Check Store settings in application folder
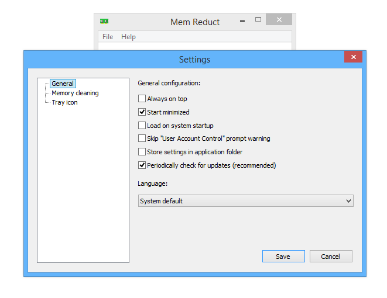Screen dimensions: 387x298 coord(142,152)
